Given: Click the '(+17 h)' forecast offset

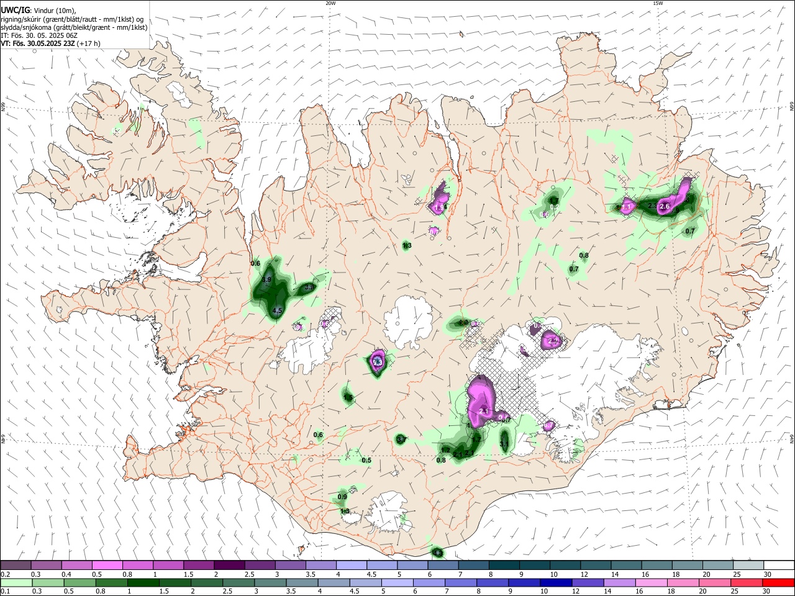Looking at the screenshot, I should click(x=89, y=44).
